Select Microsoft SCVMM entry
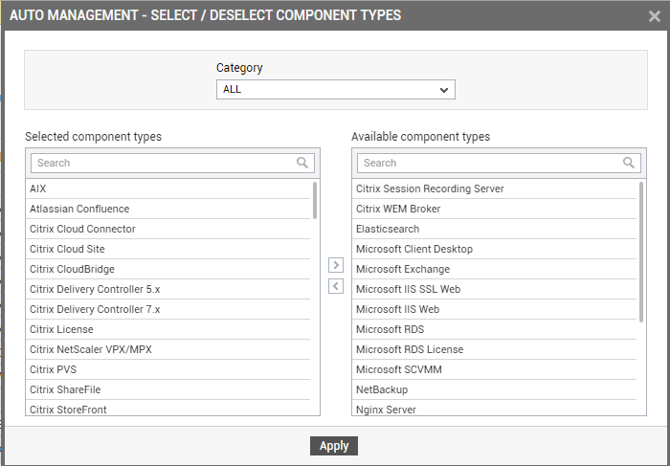 point(496,369)
